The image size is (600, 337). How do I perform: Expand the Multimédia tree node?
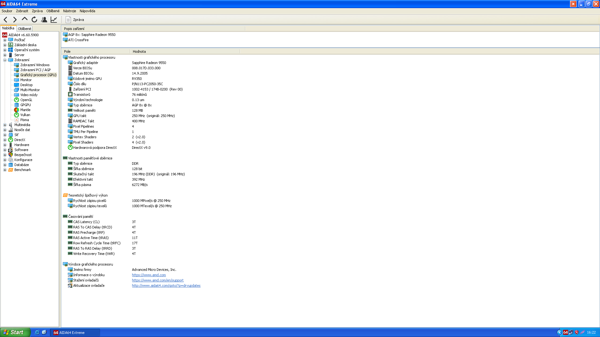5,125
